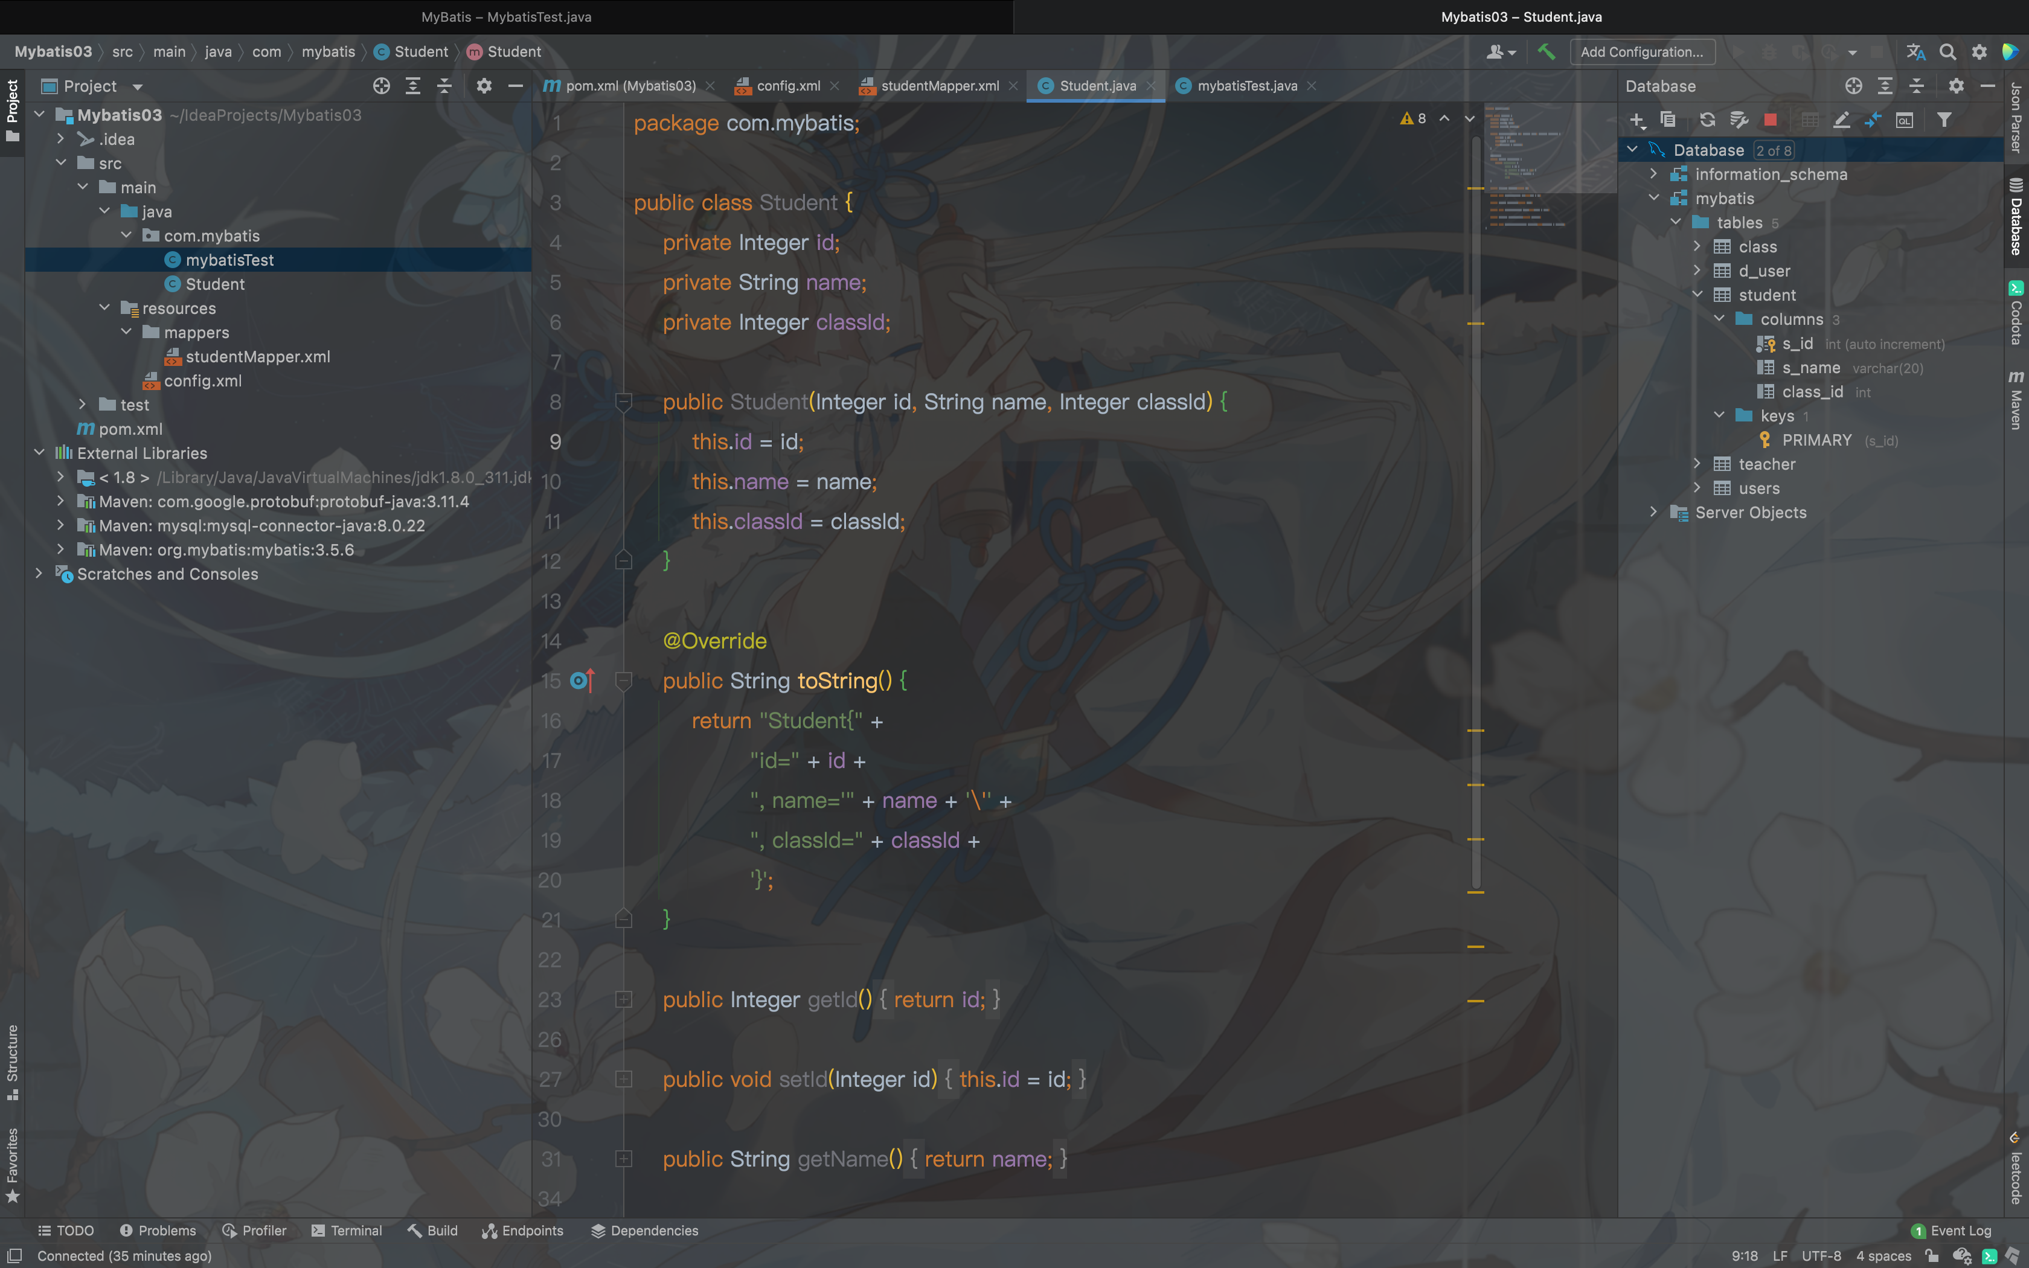Expand the teacher table node
This screenshot has height=1268, width=2029.
(x=1697, y=464)
